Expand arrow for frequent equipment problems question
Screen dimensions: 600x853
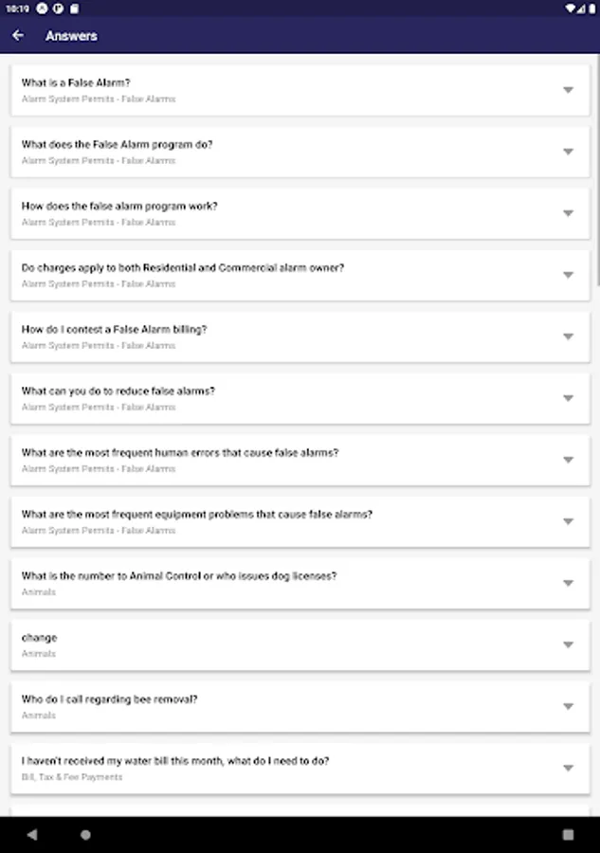[568, 521]
